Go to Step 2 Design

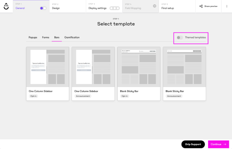[x=68, y=6]
